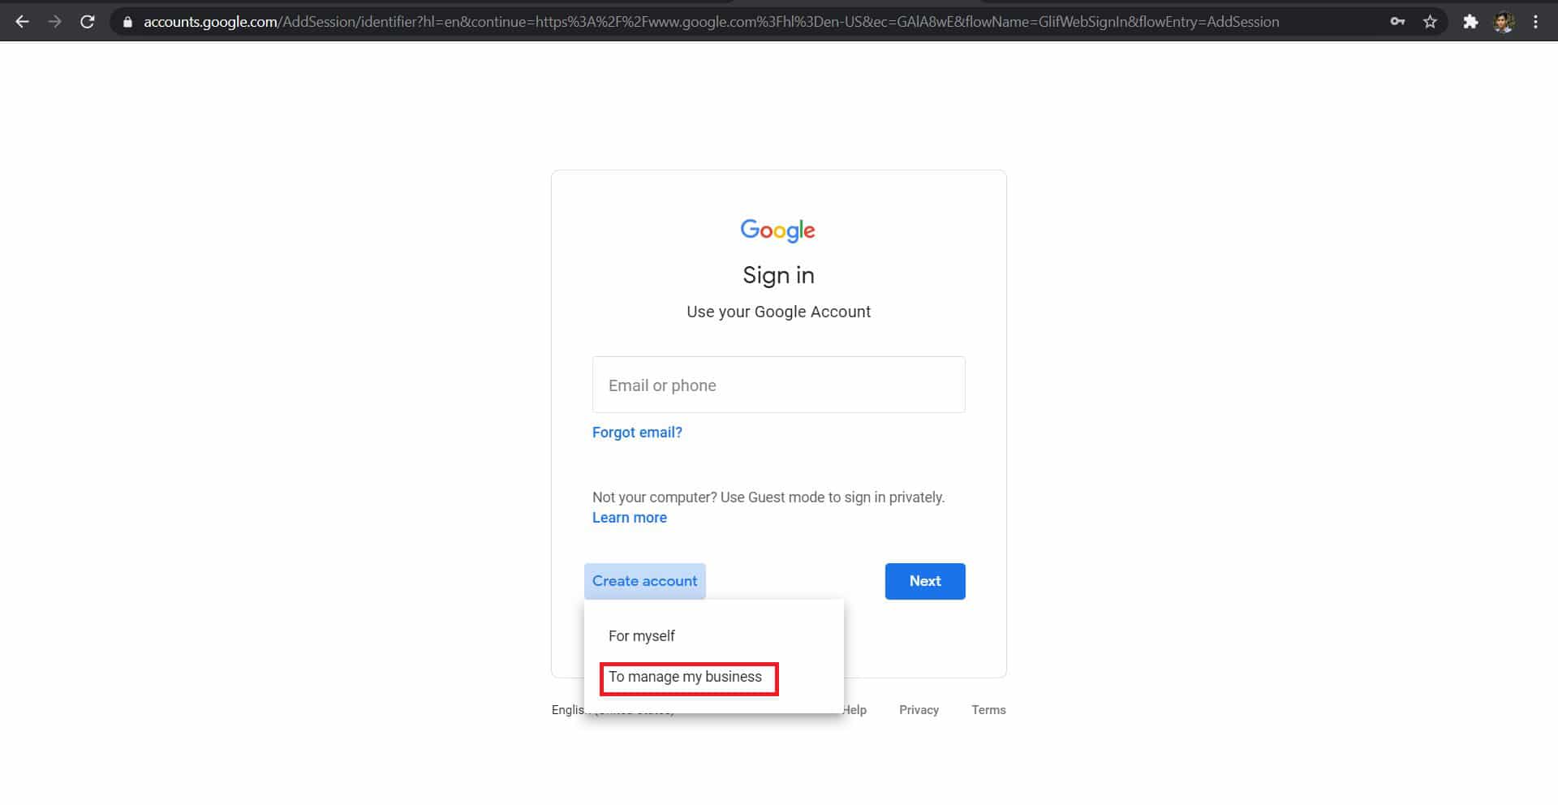Reload the sign-in page
This screenshot has height=805, width=1558.
[x=87, y=22]
